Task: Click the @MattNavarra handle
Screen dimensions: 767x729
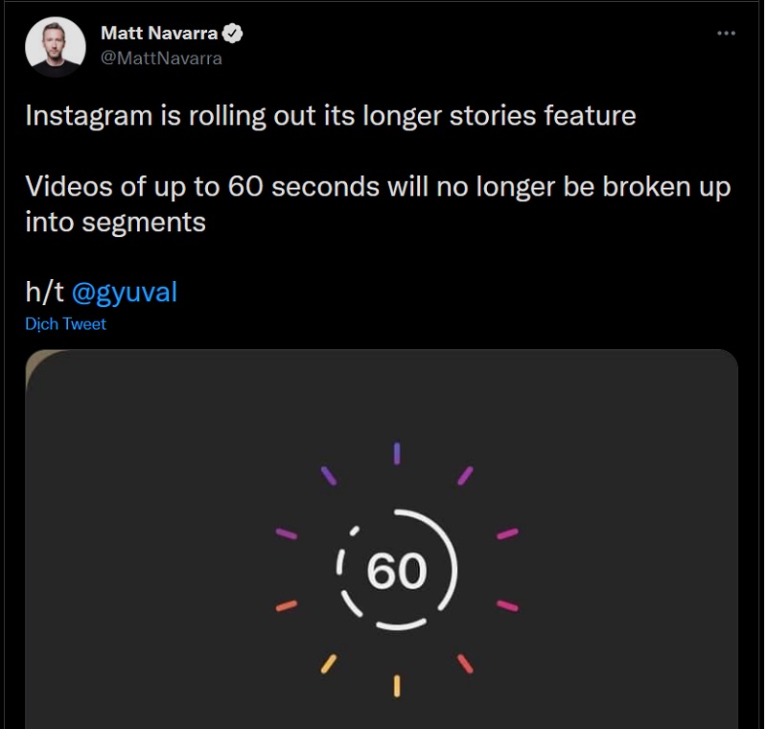Action: point(161,58)
